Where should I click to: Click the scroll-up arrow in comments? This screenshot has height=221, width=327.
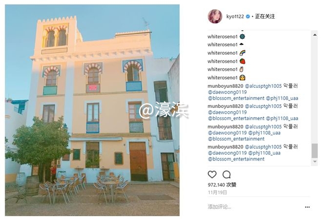[315, 35]
